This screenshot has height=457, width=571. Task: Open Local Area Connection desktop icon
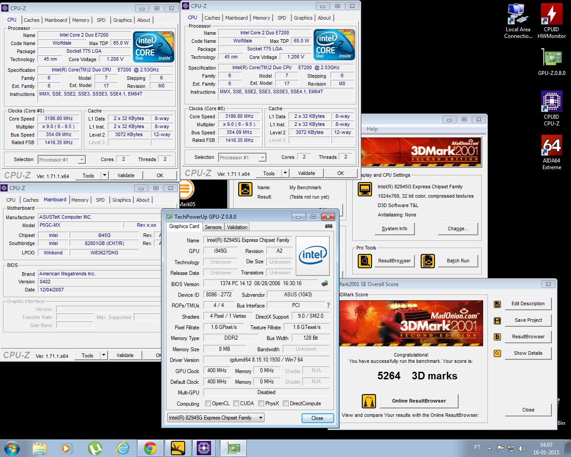518,21
